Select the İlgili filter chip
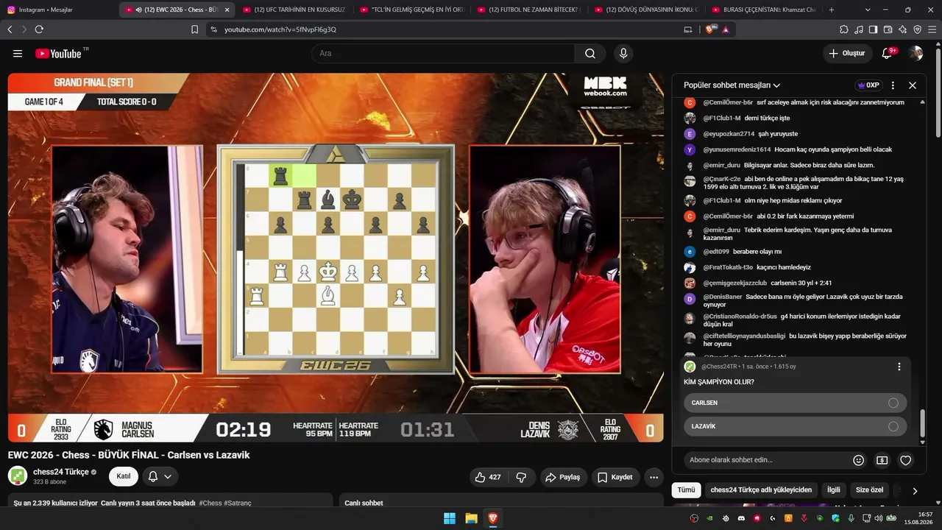The image size is (942, 530). pyautogui.click(x=833, y=490)
